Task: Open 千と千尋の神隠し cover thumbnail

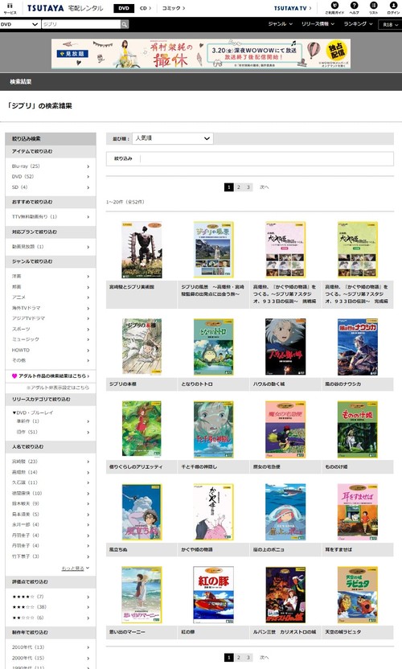Action: (x=213, y=429)
